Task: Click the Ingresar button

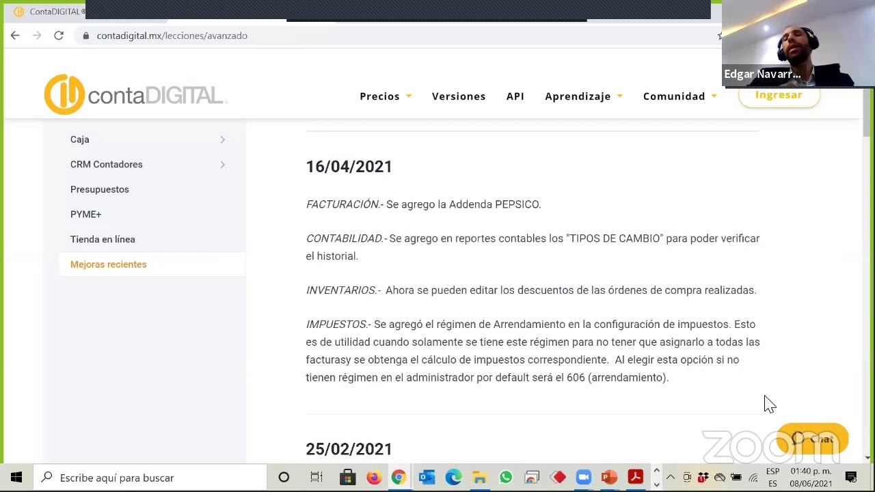Action: 779,96
